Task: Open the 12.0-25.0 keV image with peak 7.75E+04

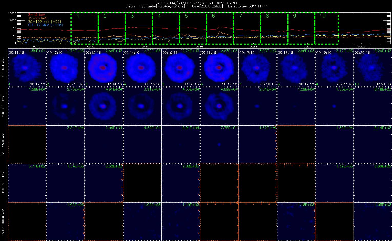Action: [219, 145]
